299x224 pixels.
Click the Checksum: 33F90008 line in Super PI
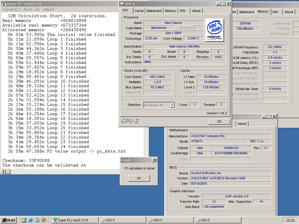(26, 160)
